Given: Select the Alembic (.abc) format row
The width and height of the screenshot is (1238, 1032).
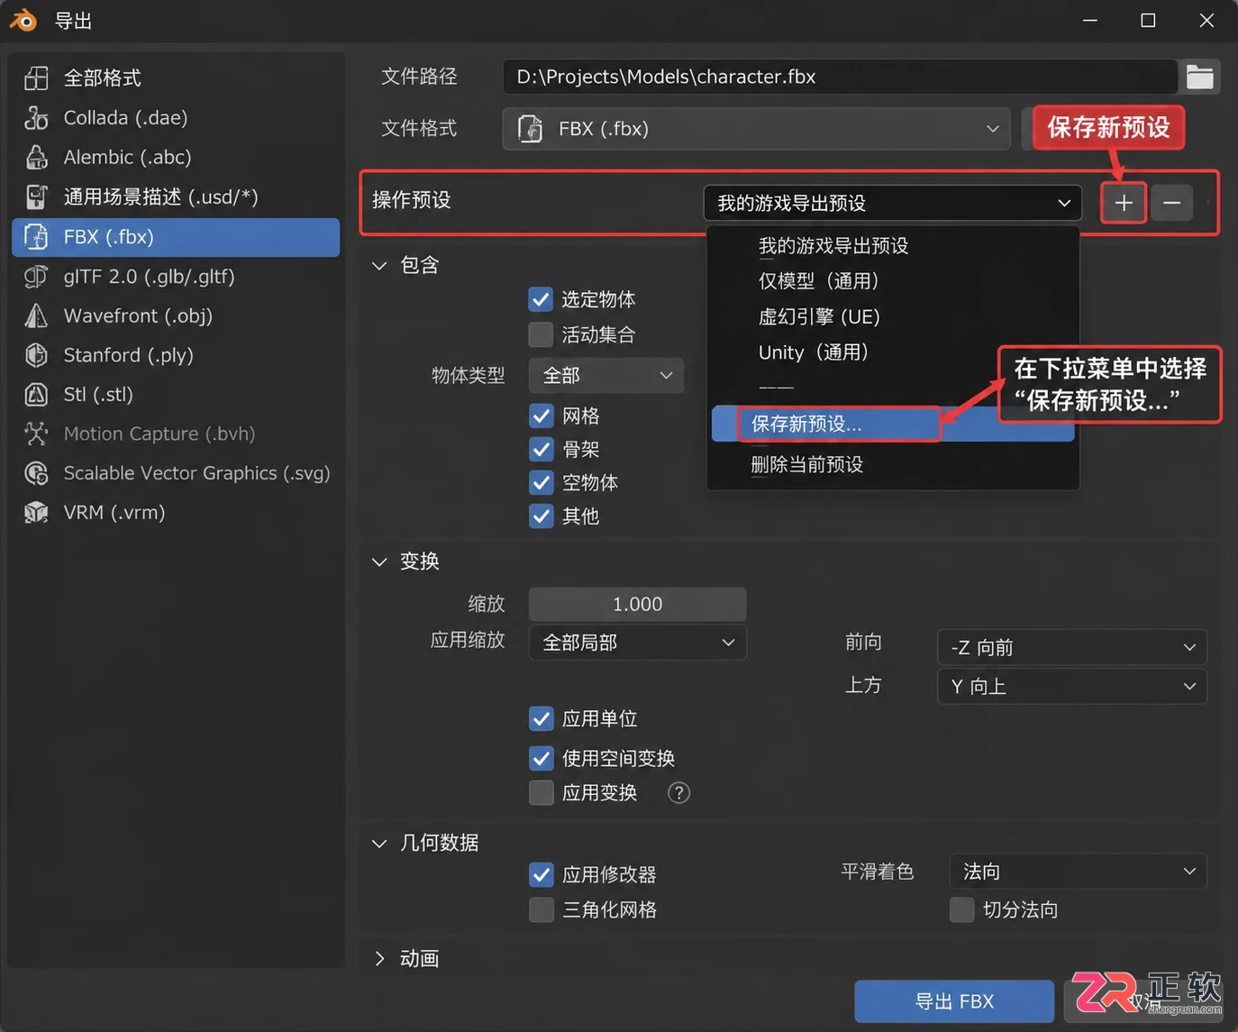Looking at the screenshot, I should click(176, 158).
